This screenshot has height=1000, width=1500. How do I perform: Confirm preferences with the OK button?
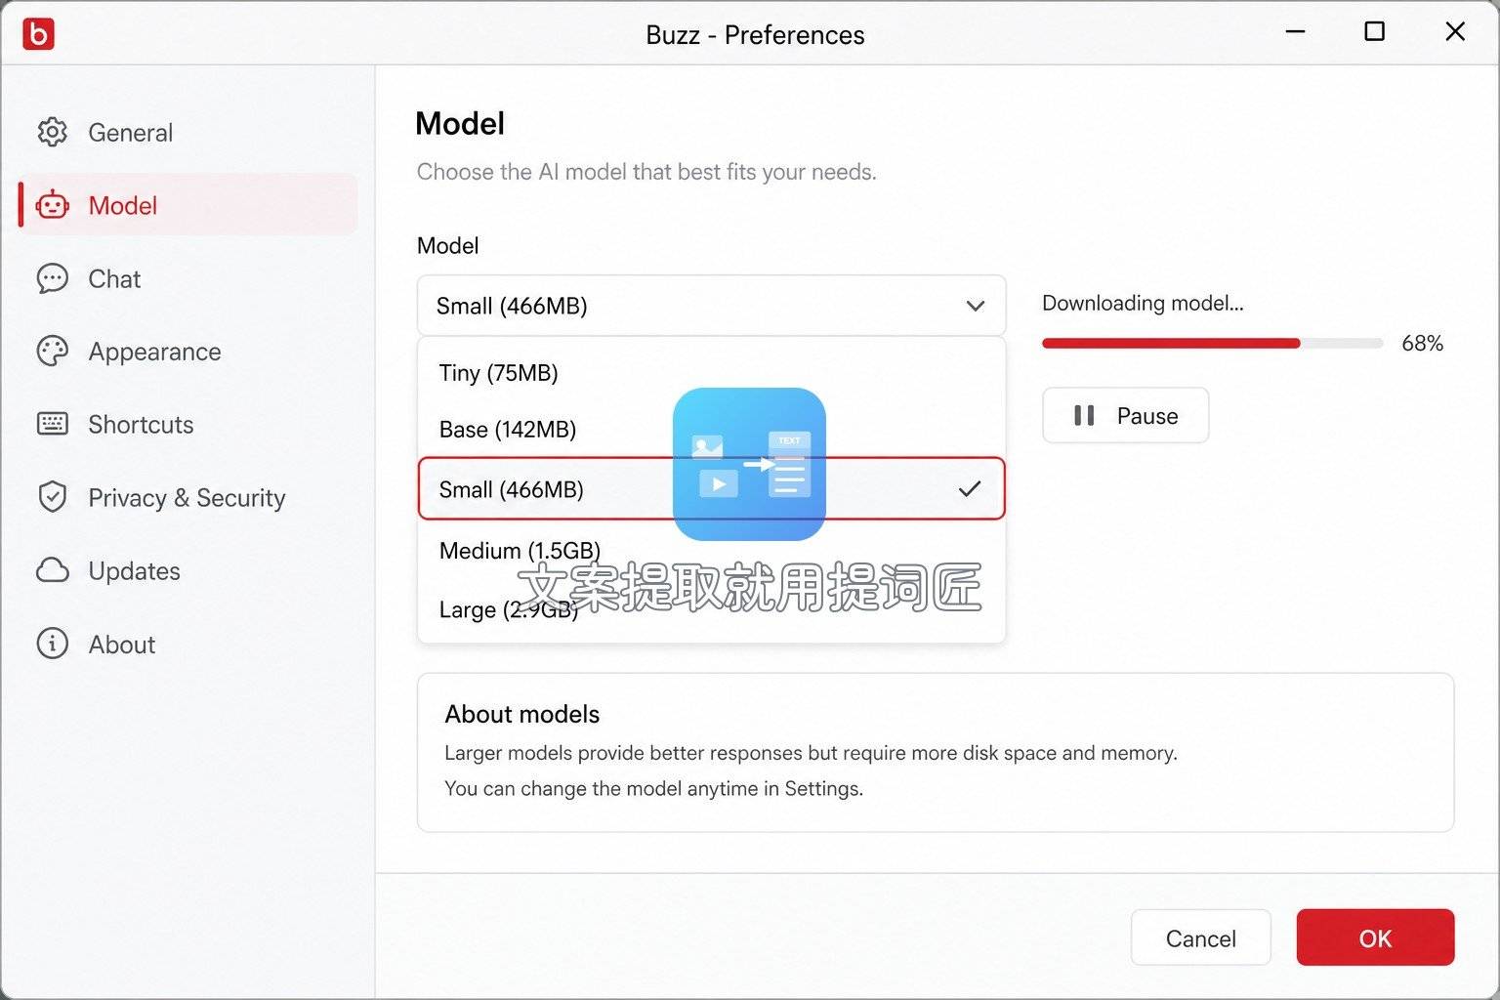(1375, 938)
